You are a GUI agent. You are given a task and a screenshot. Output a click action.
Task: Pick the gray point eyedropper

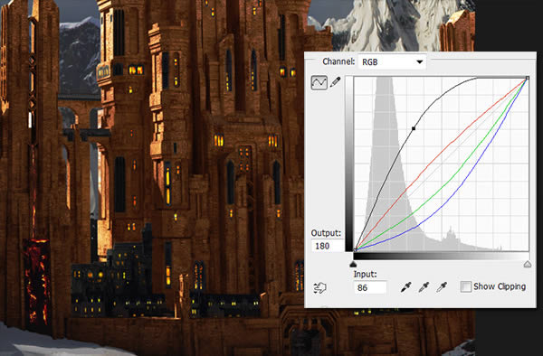[424, 286]
